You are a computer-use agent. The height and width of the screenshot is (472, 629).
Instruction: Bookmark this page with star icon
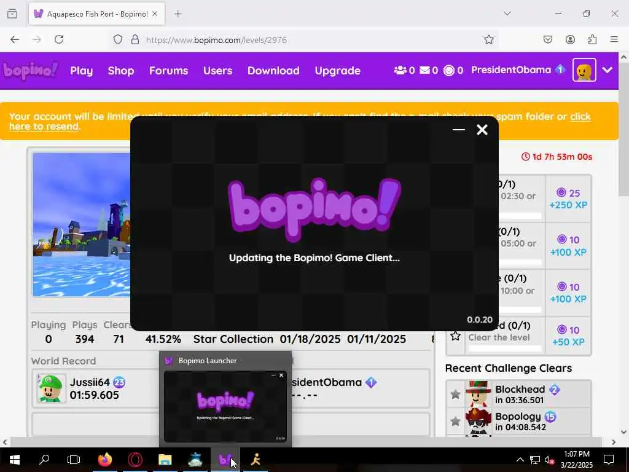pos(488,39)
